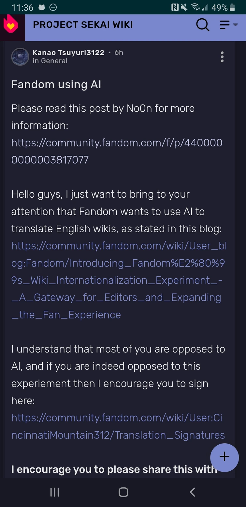Open the Translation_Signatures page link
This screenshot has height=507, width=246.
117,426
